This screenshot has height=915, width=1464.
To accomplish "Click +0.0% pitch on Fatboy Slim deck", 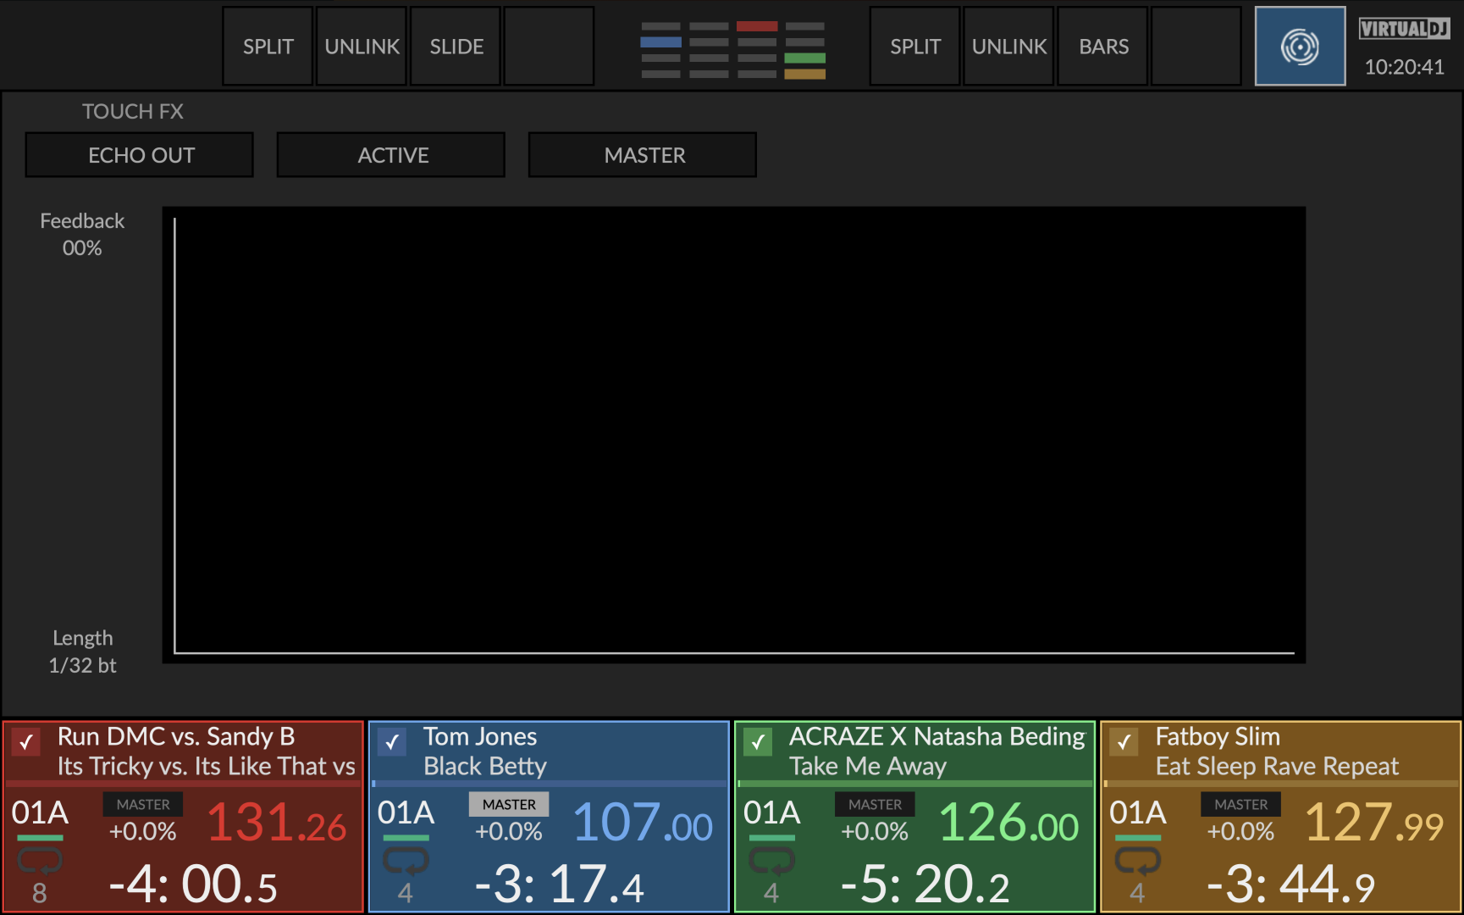I will 1240,832.
